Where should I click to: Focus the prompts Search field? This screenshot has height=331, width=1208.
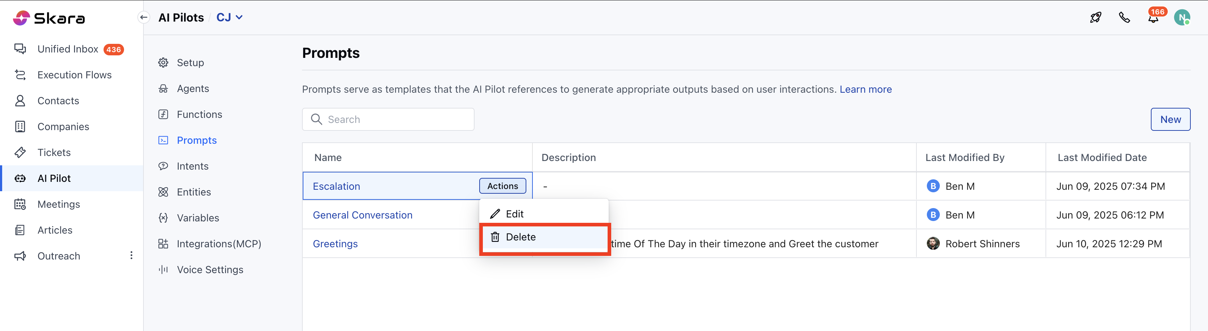[x=394, y=120]
